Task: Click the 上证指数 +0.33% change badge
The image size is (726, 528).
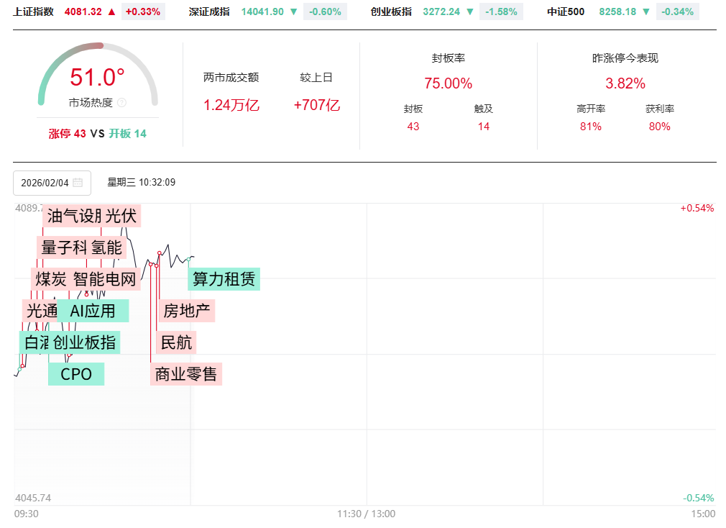Action: [x=143, y=12]
